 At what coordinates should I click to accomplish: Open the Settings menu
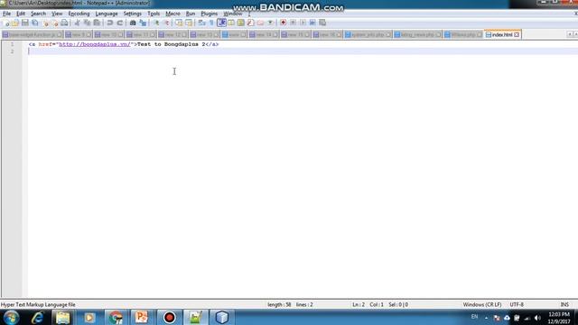133,14
